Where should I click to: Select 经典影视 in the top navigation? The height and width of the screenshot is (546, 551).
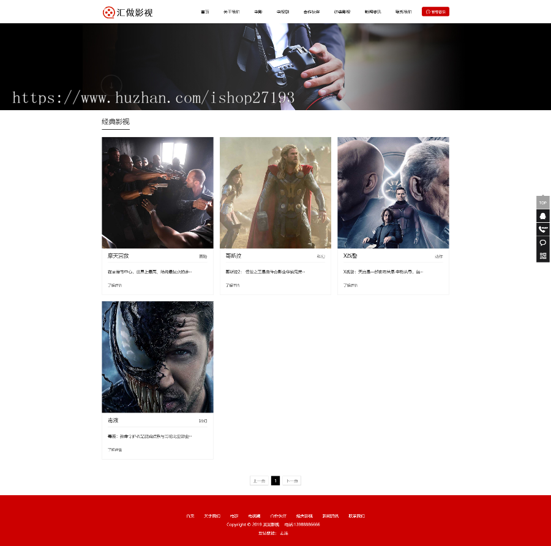point(342,12)
